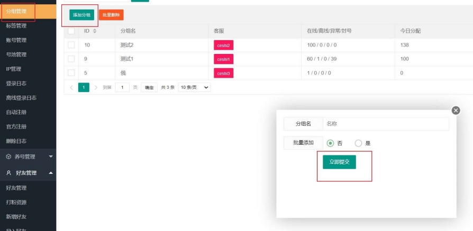This screenshot has width=473, height=231.
Task: Click the 客服 column header
Action: click(219, 31)
